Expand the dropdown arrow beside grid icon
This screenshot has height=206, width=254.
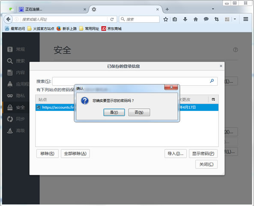tap(235, 19)
